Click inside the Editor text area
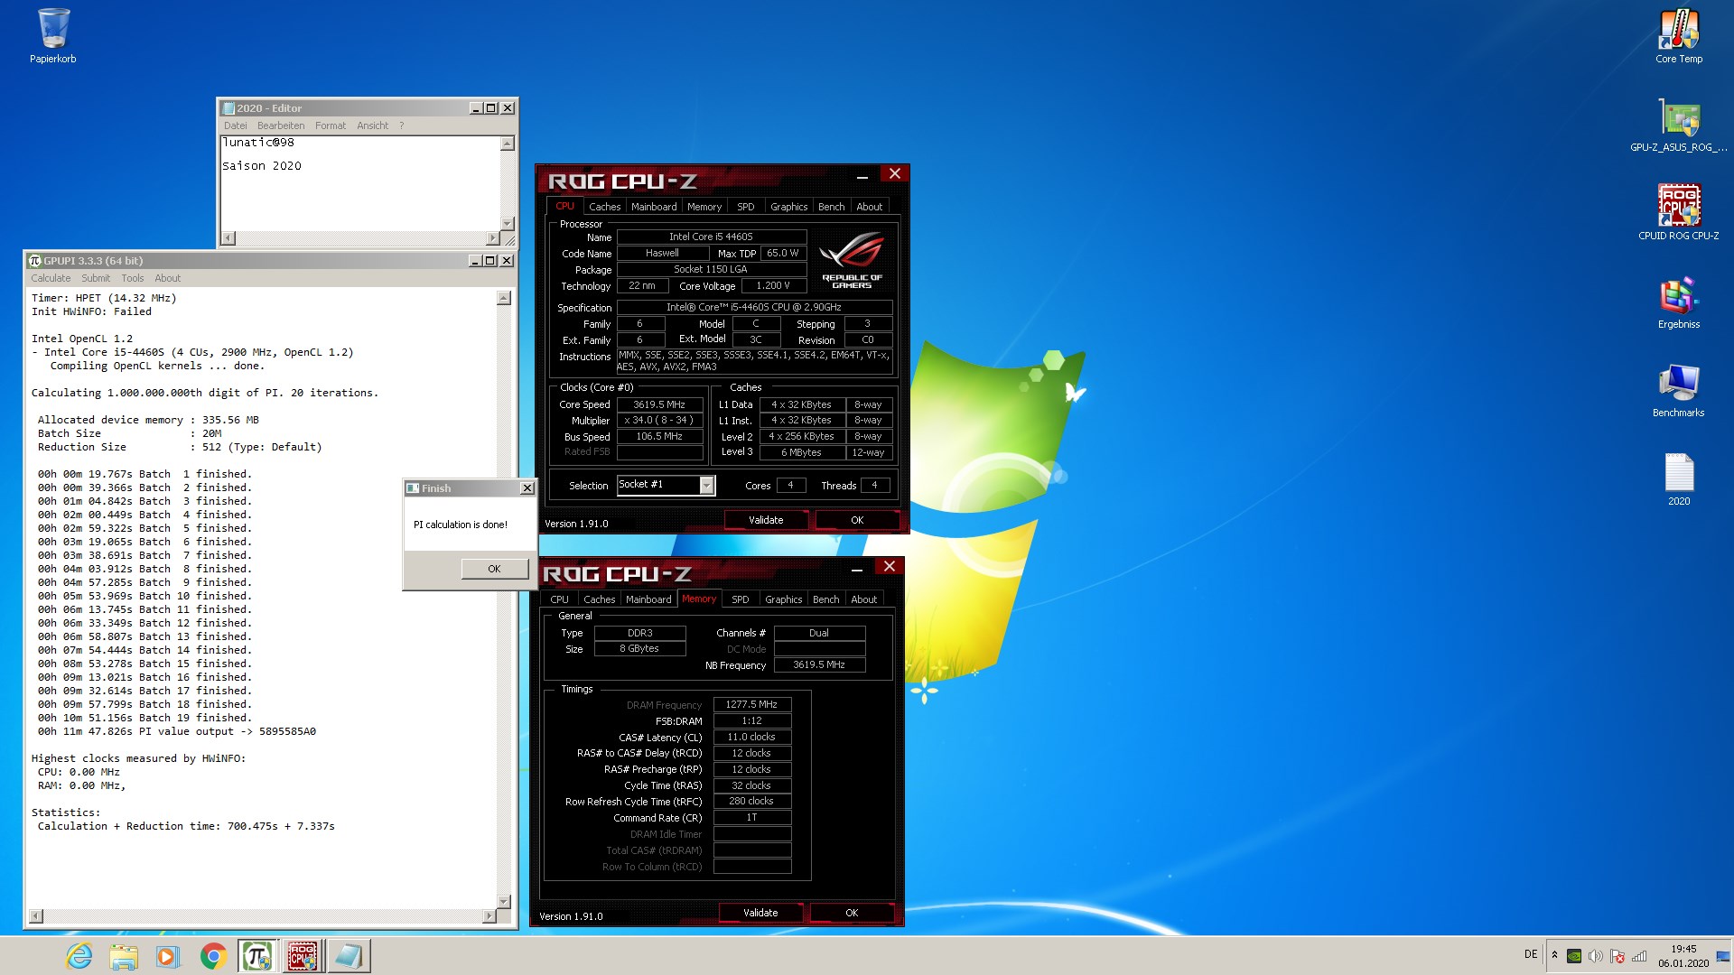Screen dimensions: 1734x975 click(x=360, y=183)
